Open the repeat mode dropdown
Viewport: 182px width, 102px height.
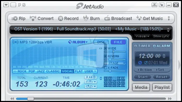(x=90, y=82)
